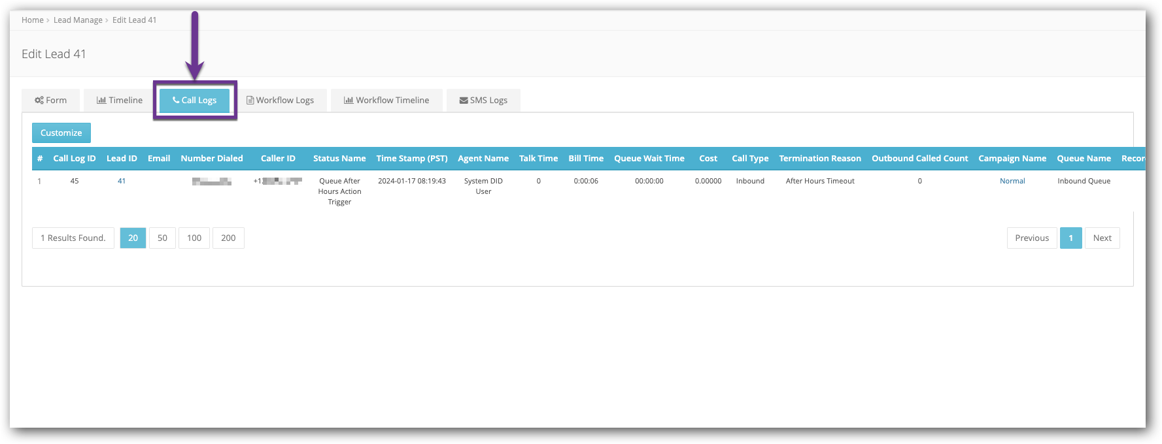The height and width of the screenshot is (444, 1162).
Task: Click the Queue After Hours Action Trigger status
Action: (339, 191)
